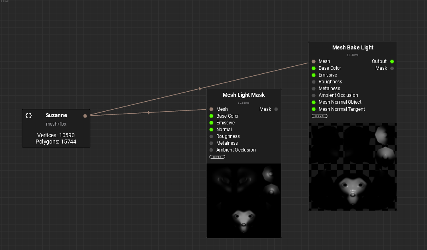
Task: Click Mask output port on Mesh Light Mask
Action: coord(276,109)
